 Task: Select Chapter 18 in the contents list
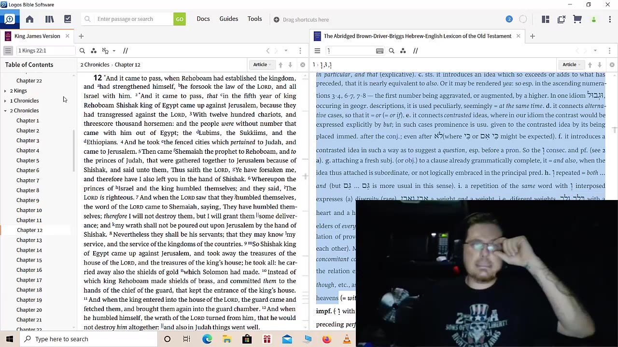pyautogui.click(x=29, y=290)
